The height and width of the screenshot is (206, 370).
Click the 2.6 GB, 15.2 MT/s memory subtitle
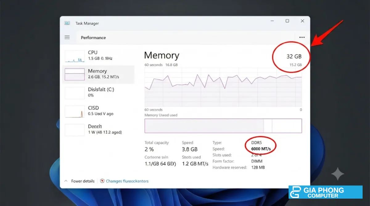coord(104,77)
